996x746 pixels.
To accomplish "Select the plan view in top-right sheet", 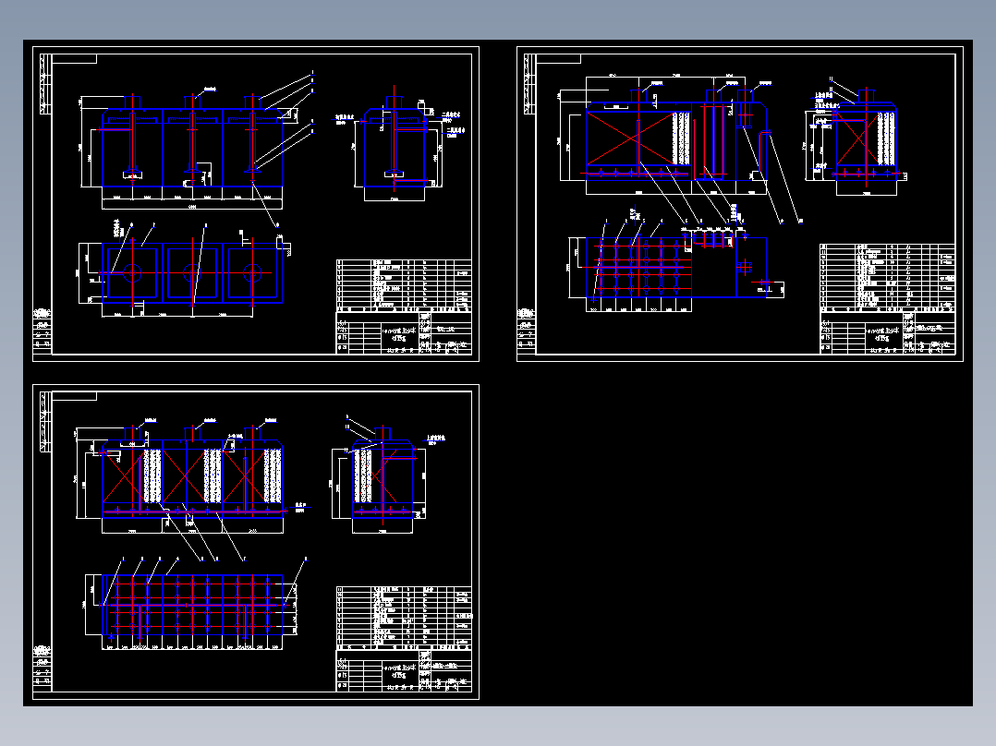I will pos(676,267).
